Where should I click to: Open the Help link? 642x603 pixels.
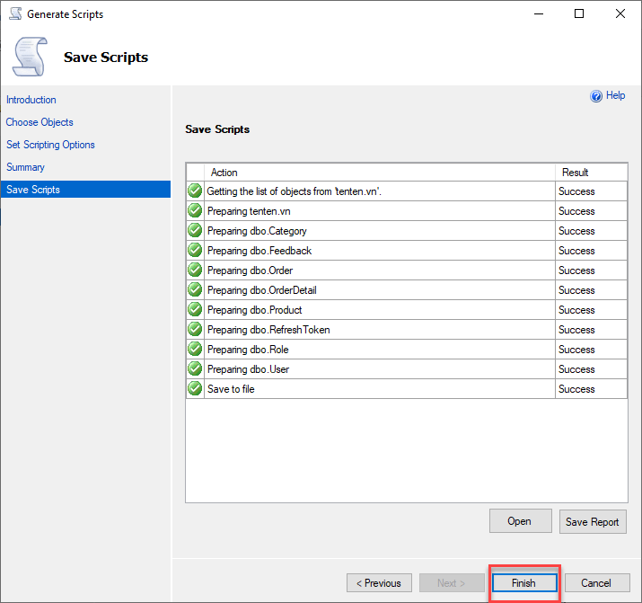(615, 95)
